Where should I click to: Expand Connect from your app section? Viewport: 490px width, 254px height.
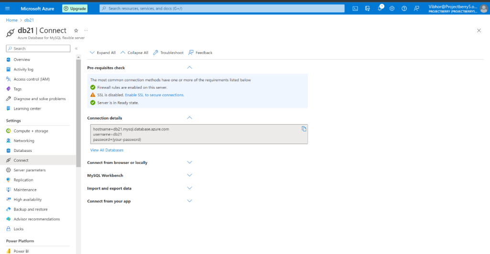pos(189,201)
